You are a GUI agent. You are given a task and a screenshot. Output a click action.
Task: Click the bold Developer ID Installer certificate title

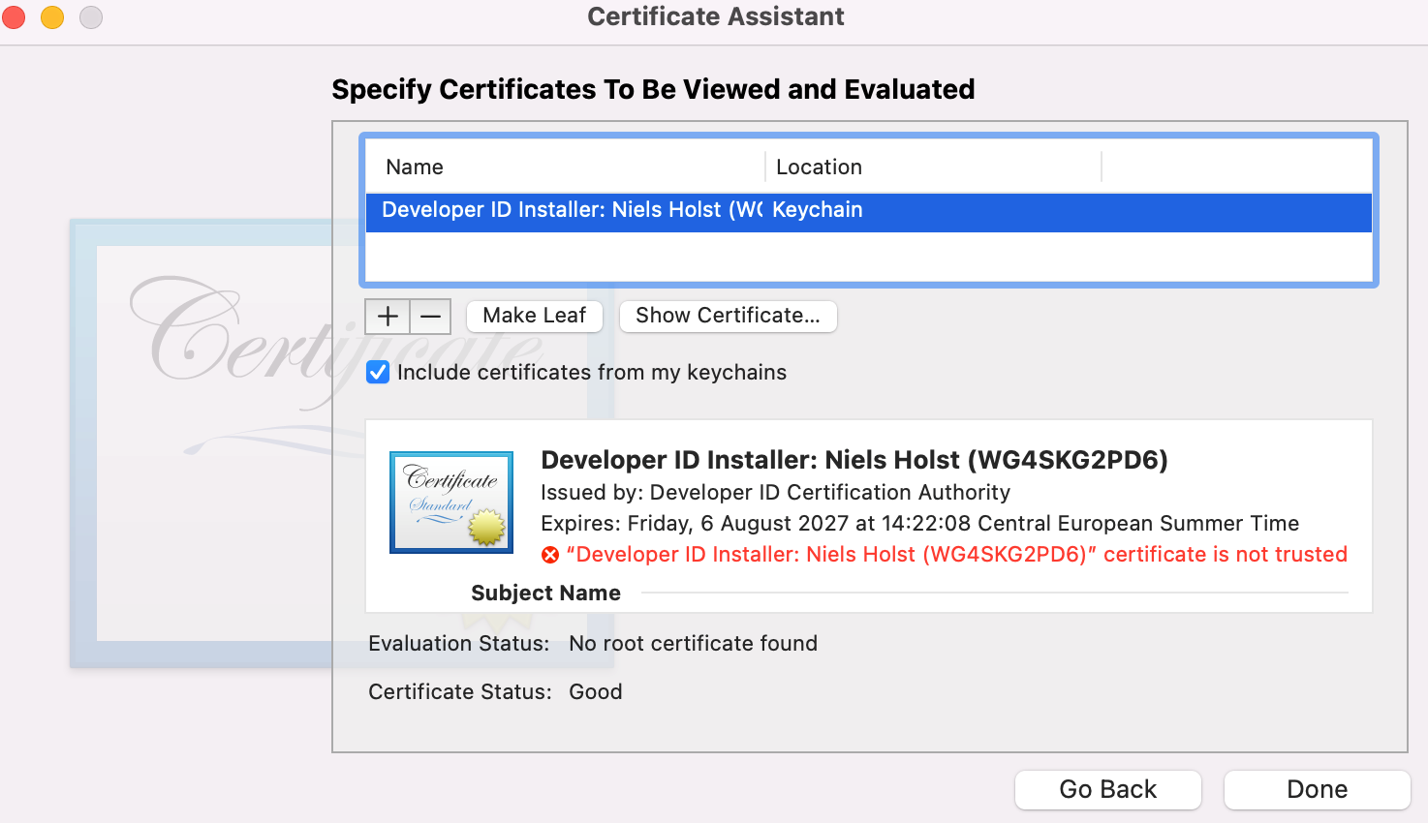(854, 460)
